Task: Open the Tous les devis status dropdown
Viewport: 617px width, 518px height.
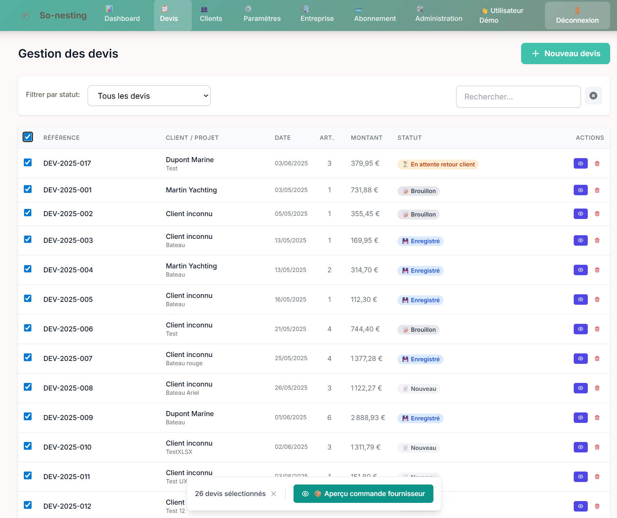Action: (149, 96)
